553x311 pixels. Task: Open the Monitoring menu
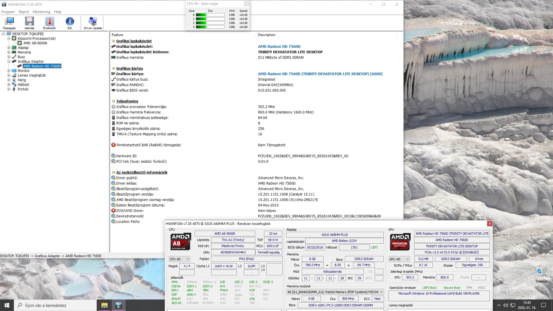pyautogui.click(x=41, y=12)
